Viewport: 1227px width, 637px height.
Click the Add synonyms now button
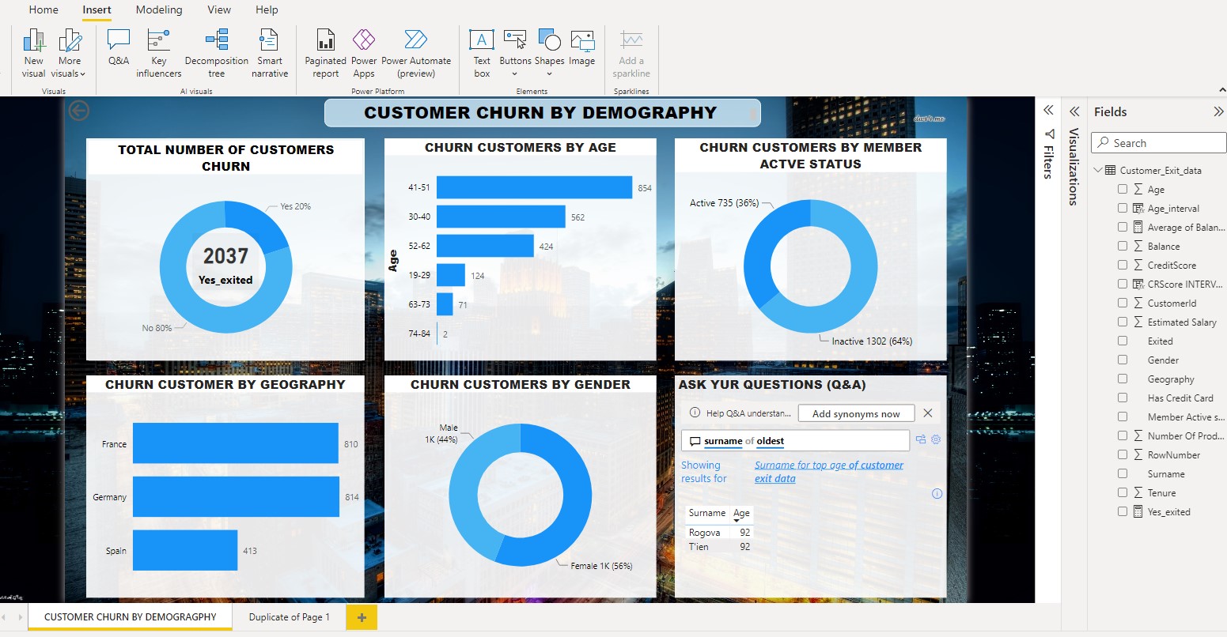point(855,413)
